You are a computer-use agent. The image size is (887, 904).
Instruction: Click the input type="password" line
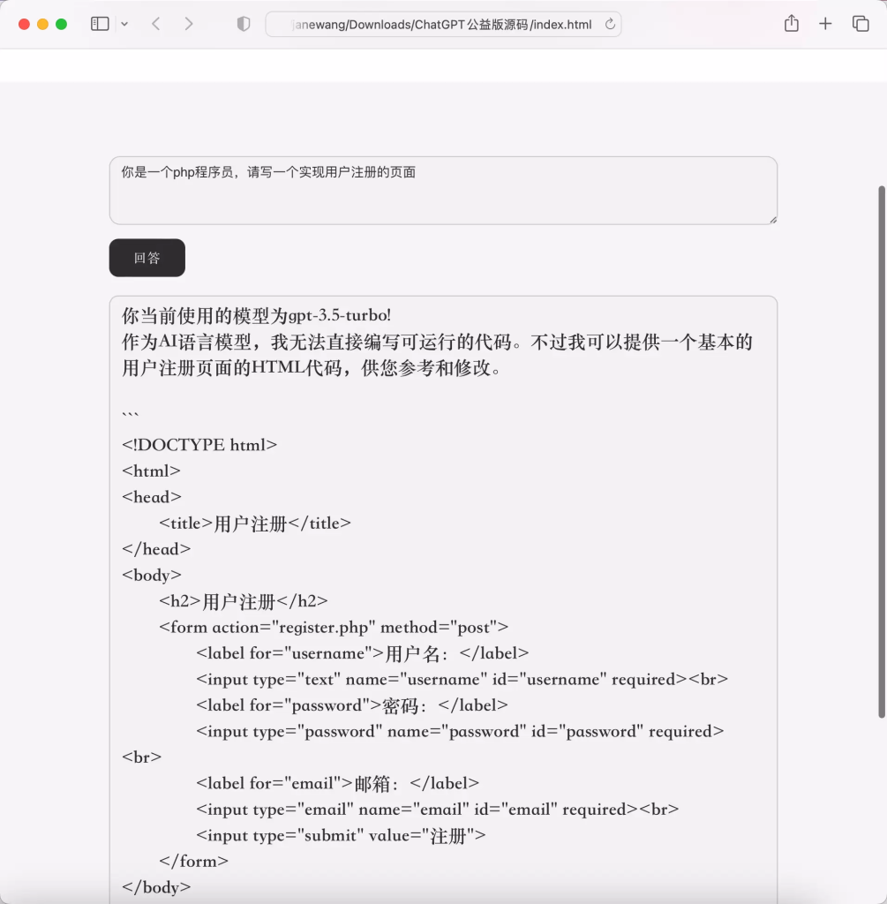[x=460, y=731]
